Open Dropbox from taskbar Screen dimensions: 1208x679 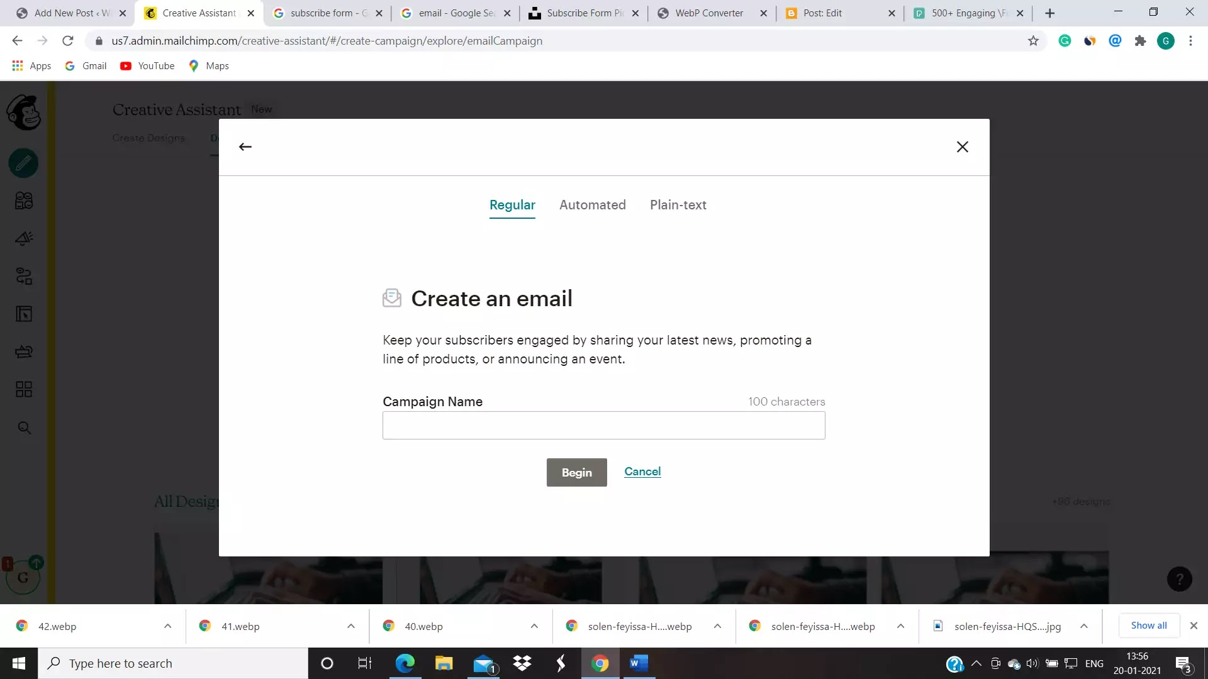coord(522,663)
